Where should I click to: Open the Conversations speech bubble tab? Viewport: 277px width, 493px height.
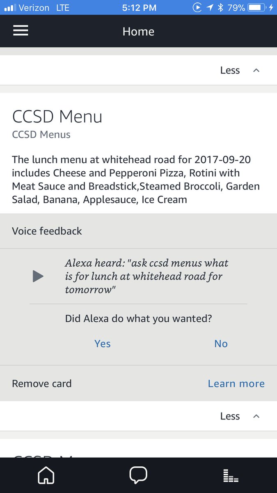[138, 475]
